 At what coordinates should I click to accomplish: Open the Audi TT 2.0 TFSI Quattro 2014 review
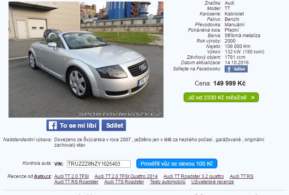[x=126, y=176]
